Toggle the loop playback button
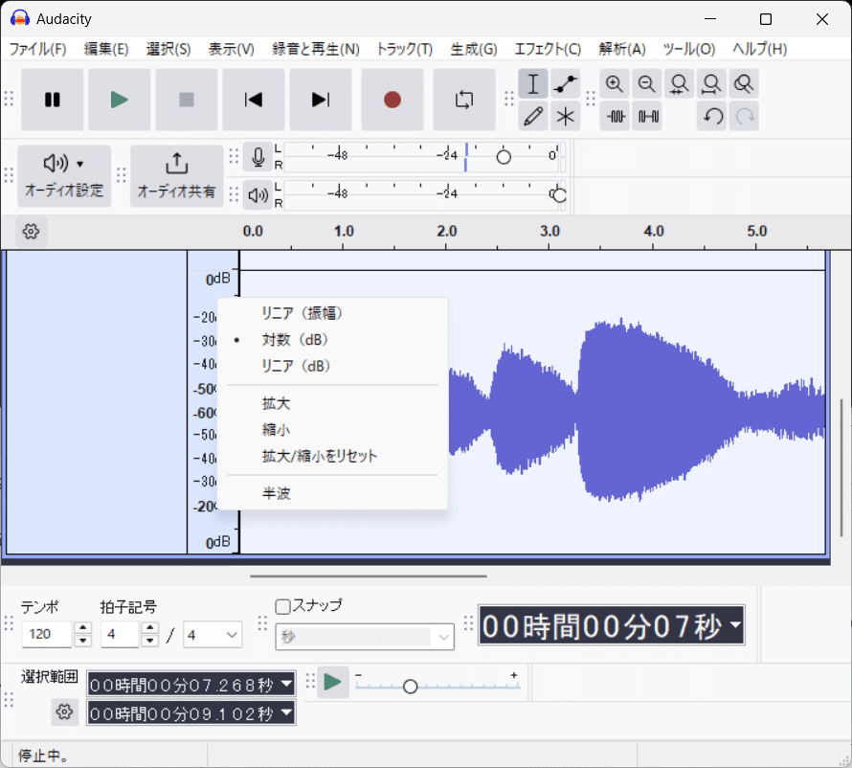 pyautogui.click(x=464, y=100)
